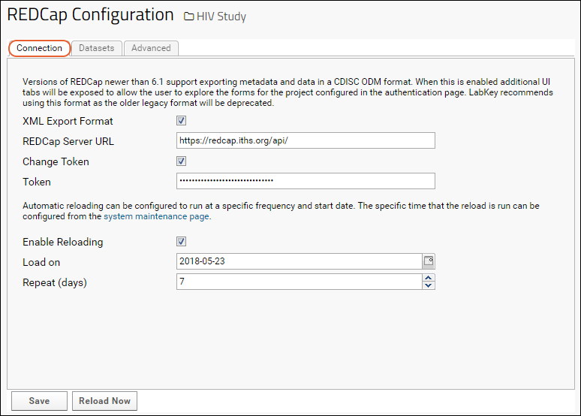Select the Repeat (days) number field
Viewport: 581px width, 416px height.
tap(299, 282)
